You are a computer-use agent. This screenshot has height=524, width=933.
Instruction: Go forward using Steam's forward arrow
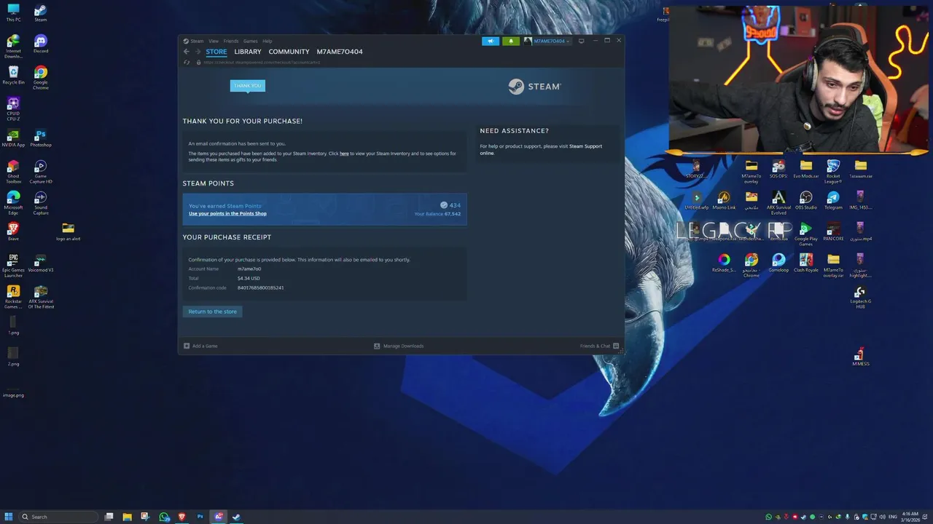coord(198,52)
